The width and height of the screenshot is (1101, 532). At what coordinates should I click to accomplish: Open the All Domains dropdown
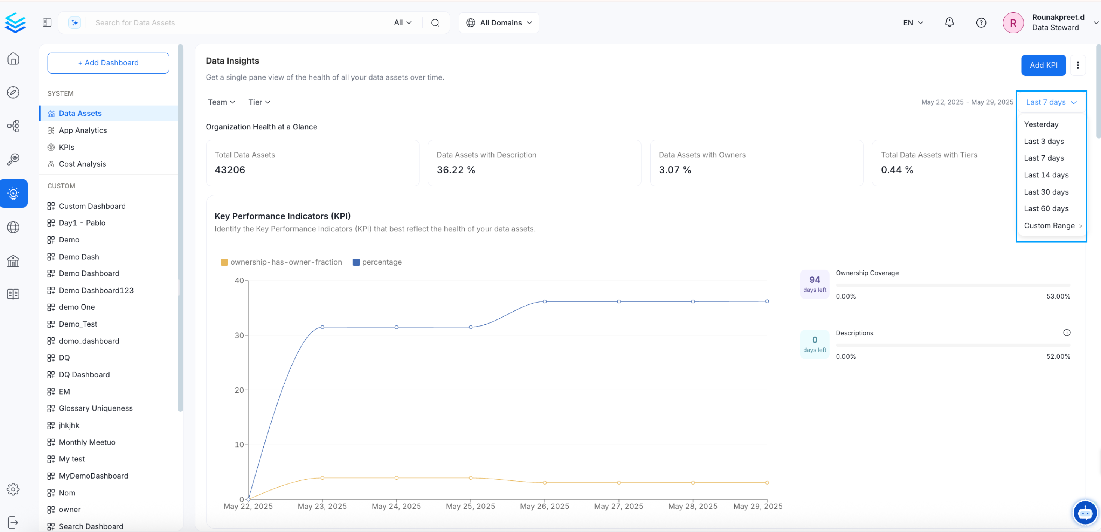pyautogui.click(x=498, y=22)
